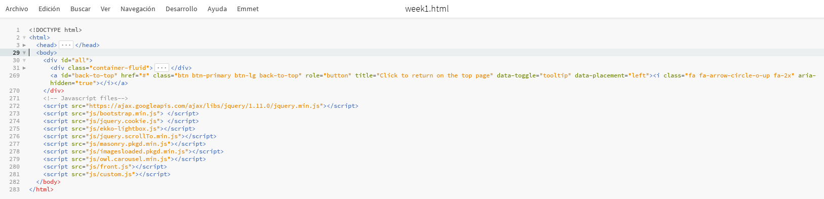Open the Emmet menu
This screenshot has width=824, height=199.
click(248, 9)
